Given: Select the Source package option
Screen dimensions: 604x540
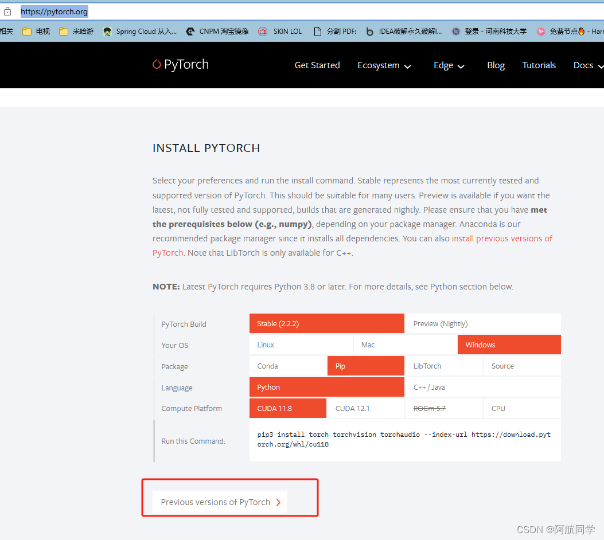Looking at the screenshot, I should pos(522,366).
